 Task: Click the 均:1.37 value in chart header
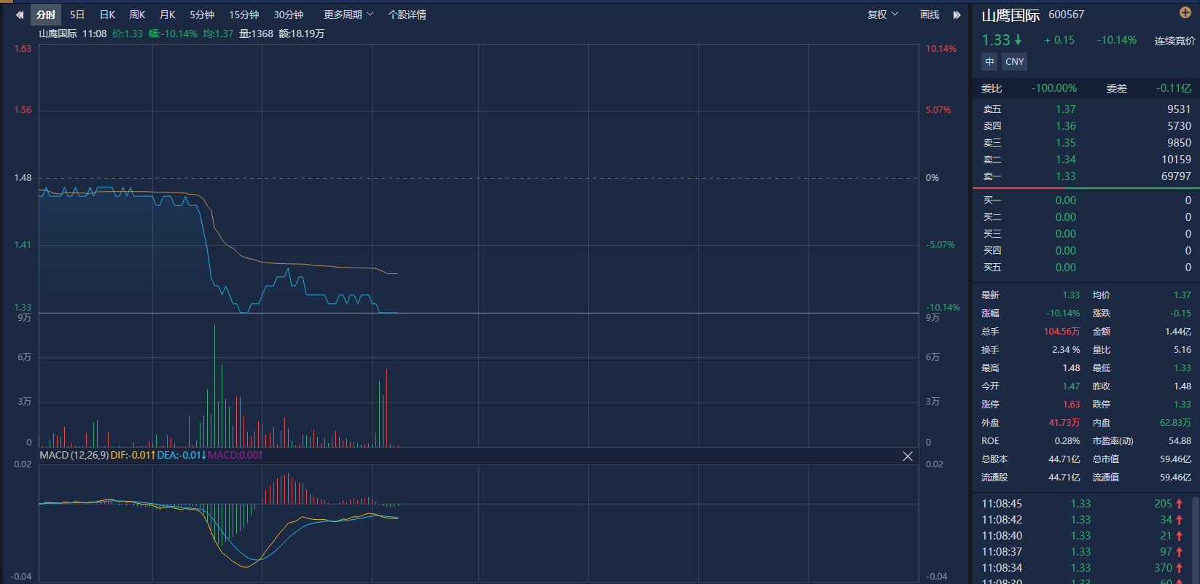coord(218,34)
